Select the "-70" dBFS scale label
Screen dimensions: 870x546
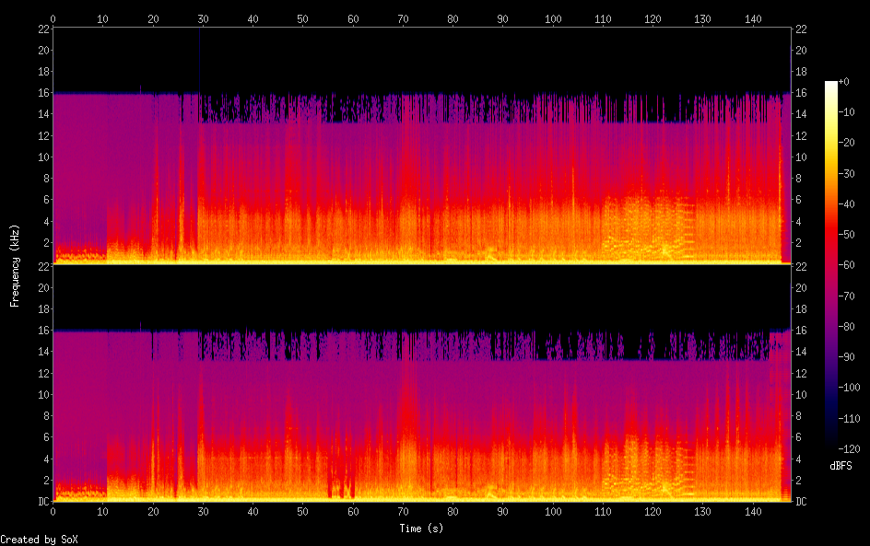click(847, 296)
